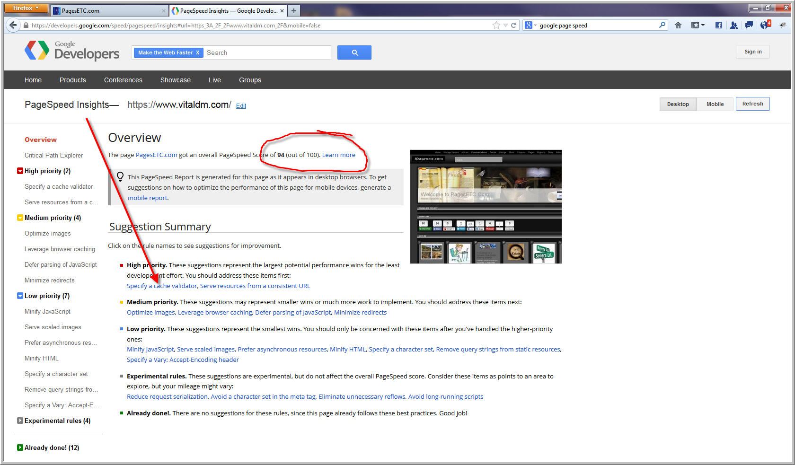Image resolution: width=795 pixels, height=465 pixels.
Task: Open the globe notifications icon with badge
Action: pyautogui.click(x=765, y=25)
